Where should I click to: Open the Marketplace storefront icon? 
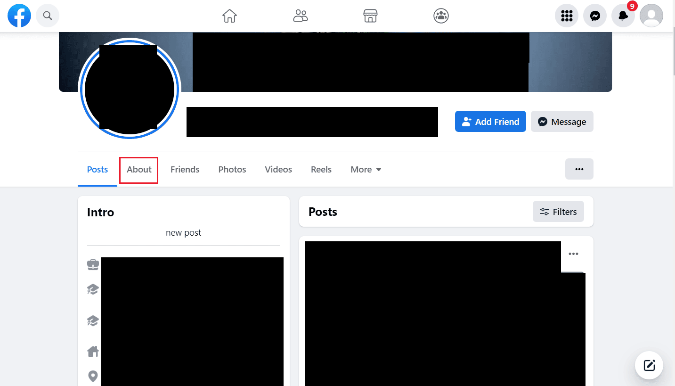pyautogui.click(x=371, y=16)
